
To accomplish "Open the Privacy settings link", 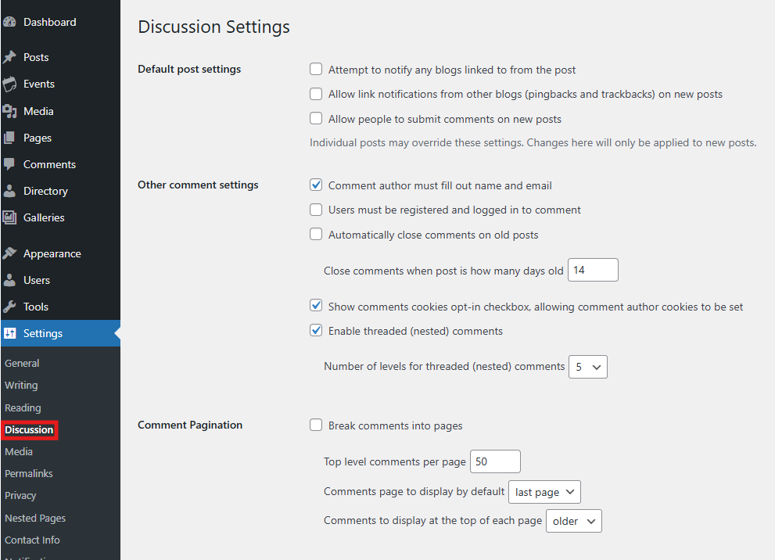I will [x=20, y=495].
